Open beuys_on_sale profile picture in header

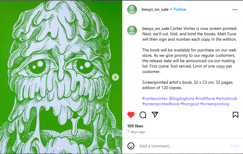pos(132,10)
